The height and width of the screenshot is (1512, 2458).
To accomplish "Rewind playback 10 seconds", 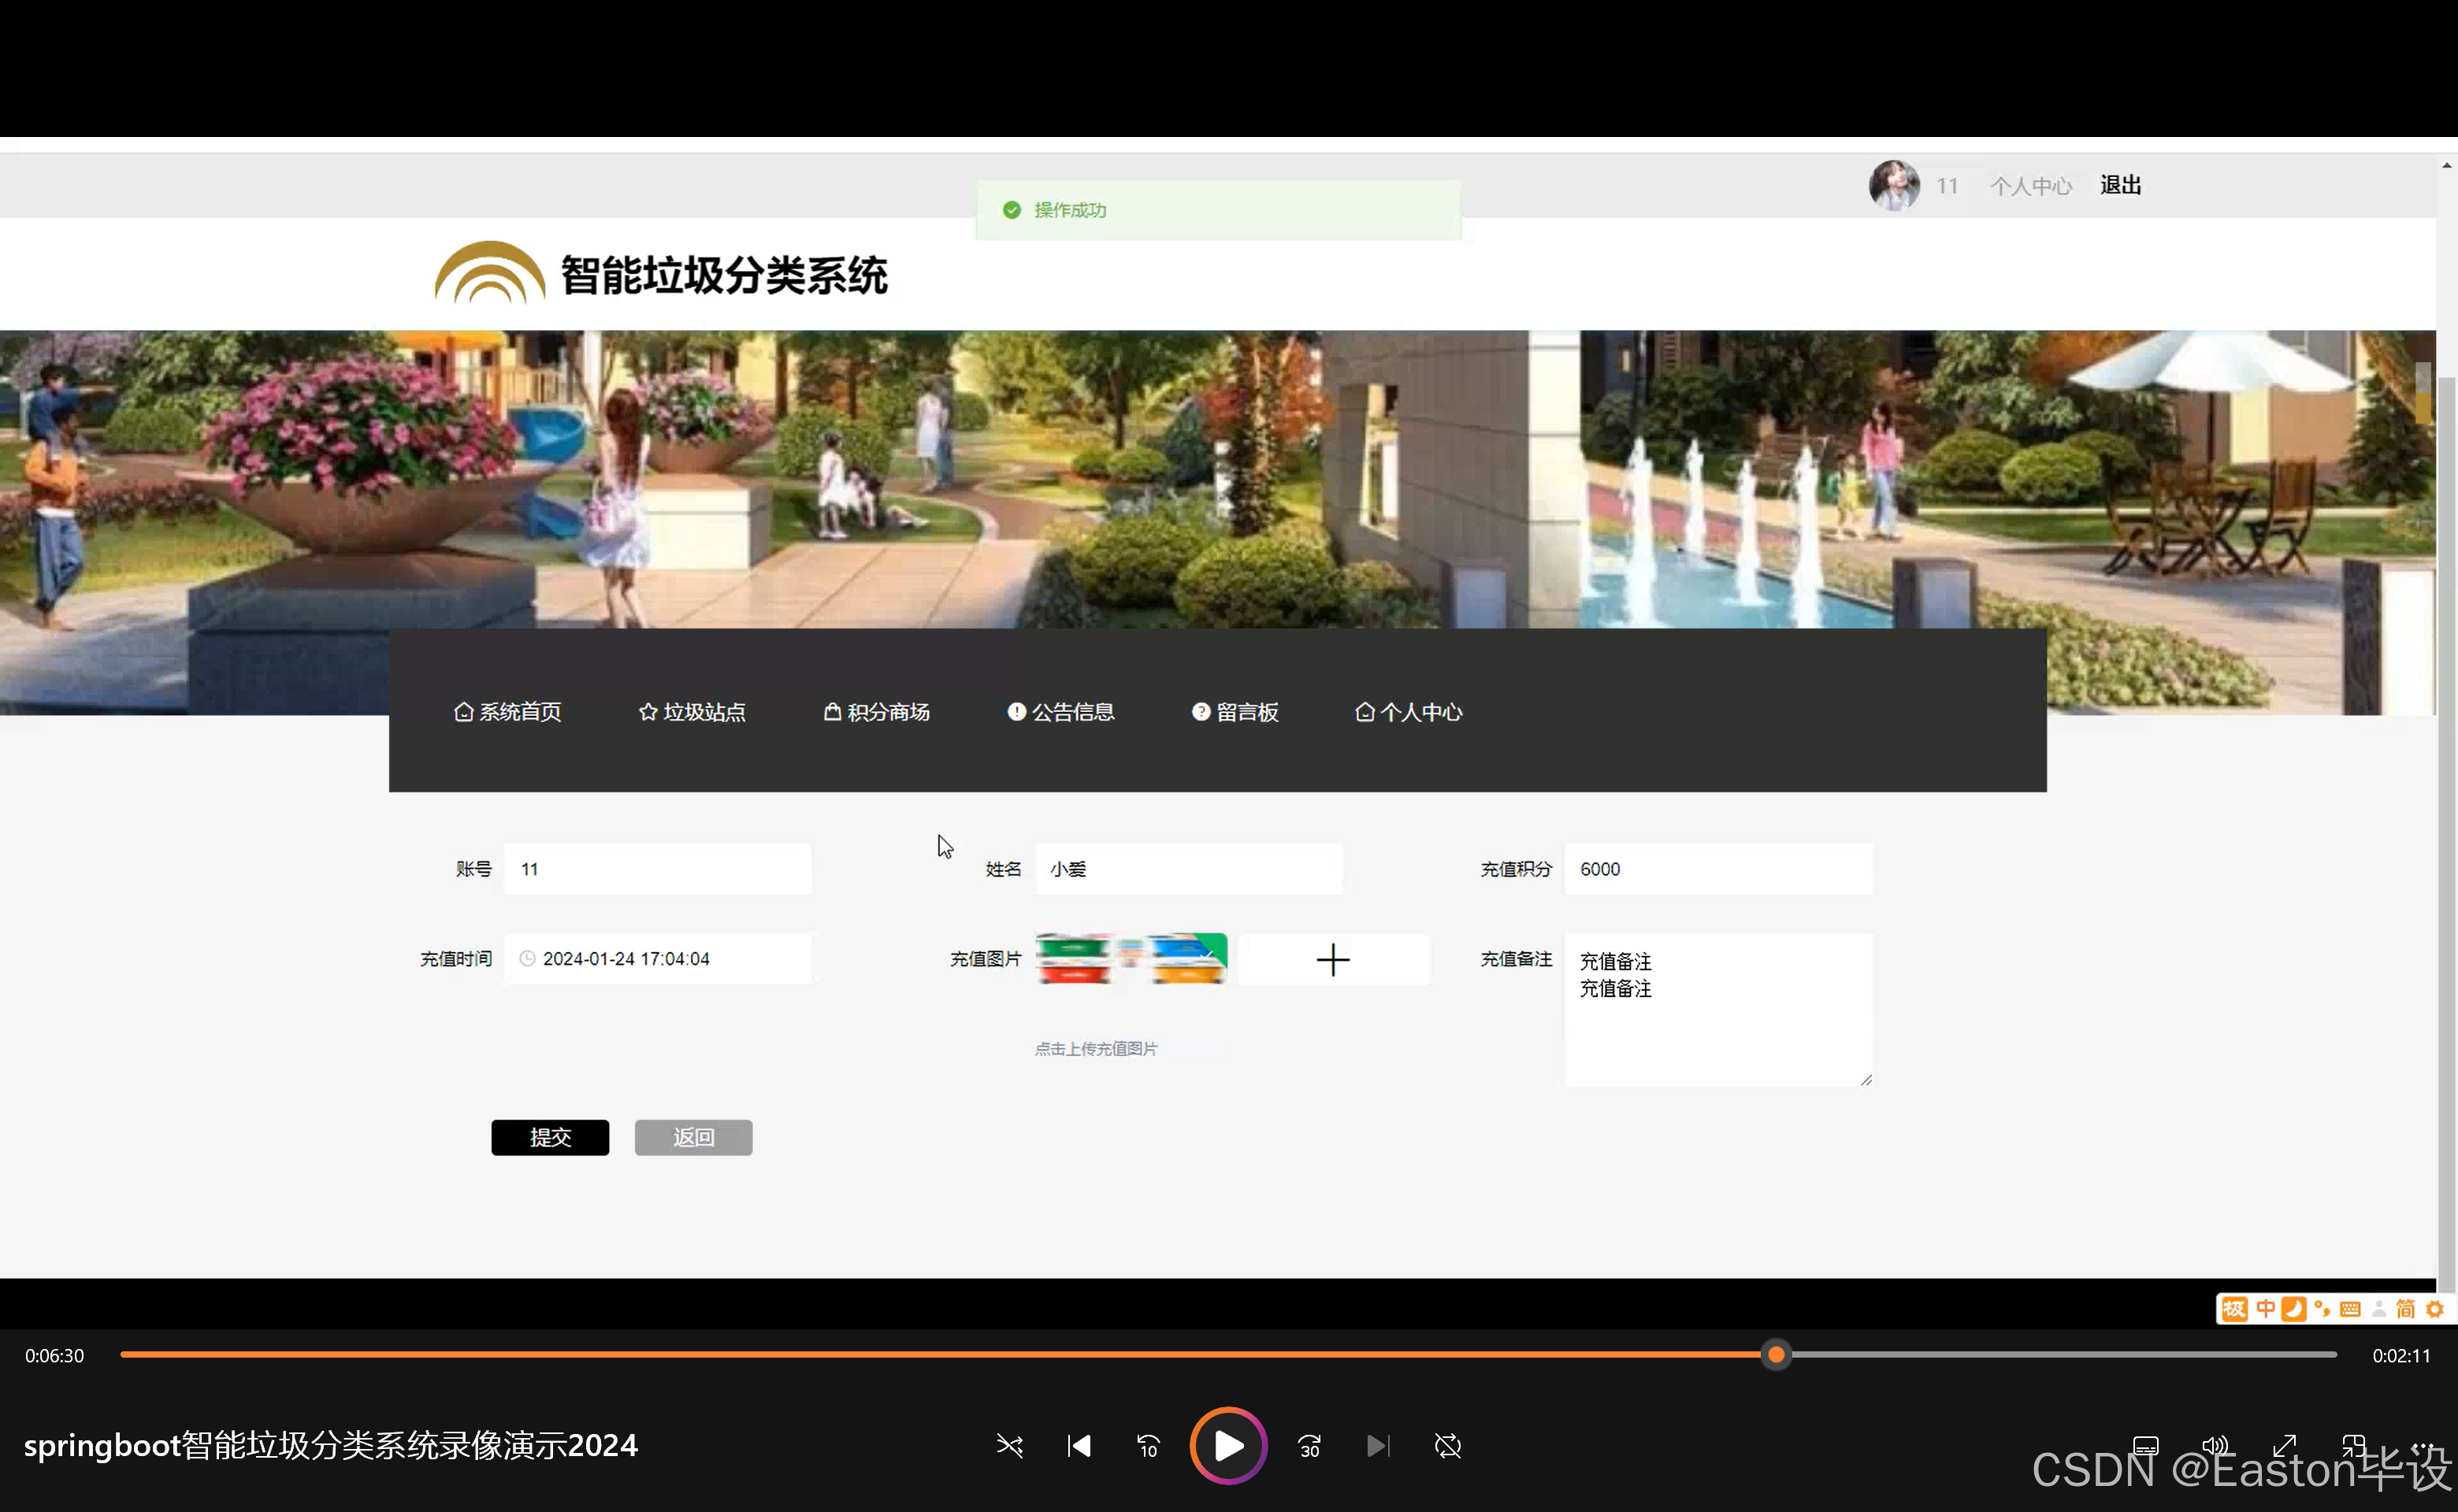I will tap(1148, 1445).
